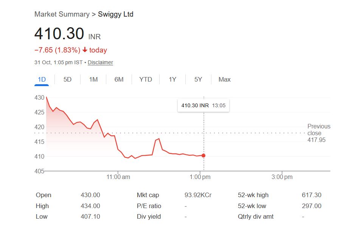Open the 6M chart range
Viewport: 354px width, 230px height.
pyautogui.click(x=119, y=79)
